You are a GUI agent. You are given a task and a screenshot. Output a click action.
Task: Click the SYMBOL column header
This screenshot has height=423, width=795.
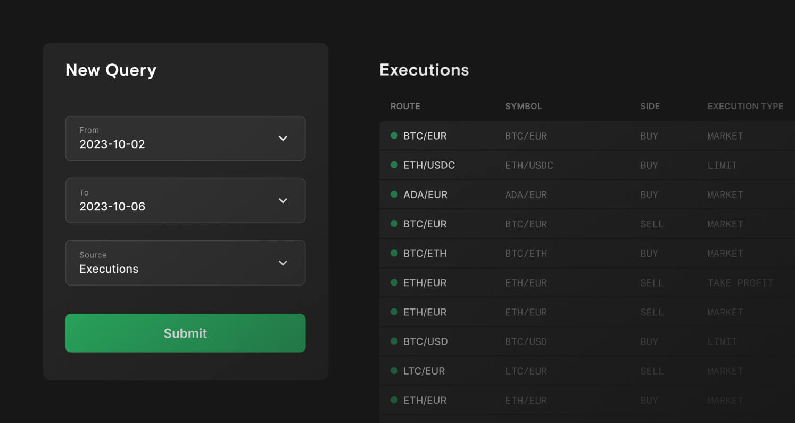pos(524,106)
